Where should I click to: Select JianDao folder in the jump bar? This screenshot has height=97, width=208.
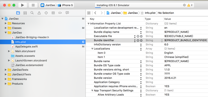131,13
